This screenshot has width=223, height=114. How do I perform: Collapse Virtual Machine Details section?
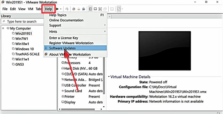point(109,77)
